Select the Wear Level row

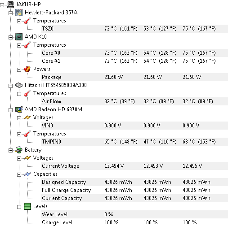(x=134, y=214)
